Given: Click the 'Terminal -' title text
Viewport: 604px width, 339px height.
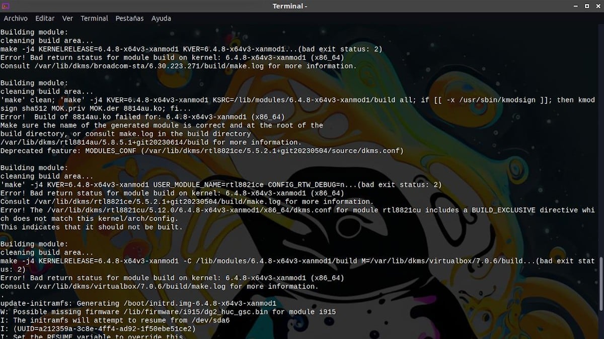Looking at the screenshot, I should point(289,6).
